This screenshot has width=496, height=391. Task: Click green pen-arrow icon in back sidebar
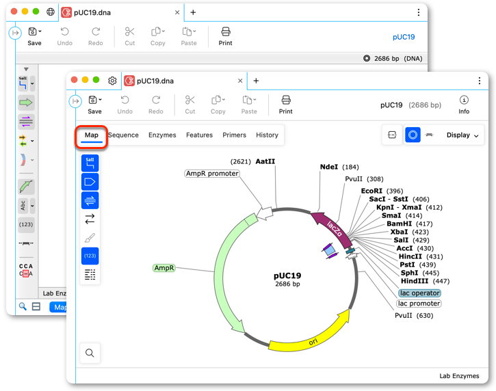pos(26,187)
